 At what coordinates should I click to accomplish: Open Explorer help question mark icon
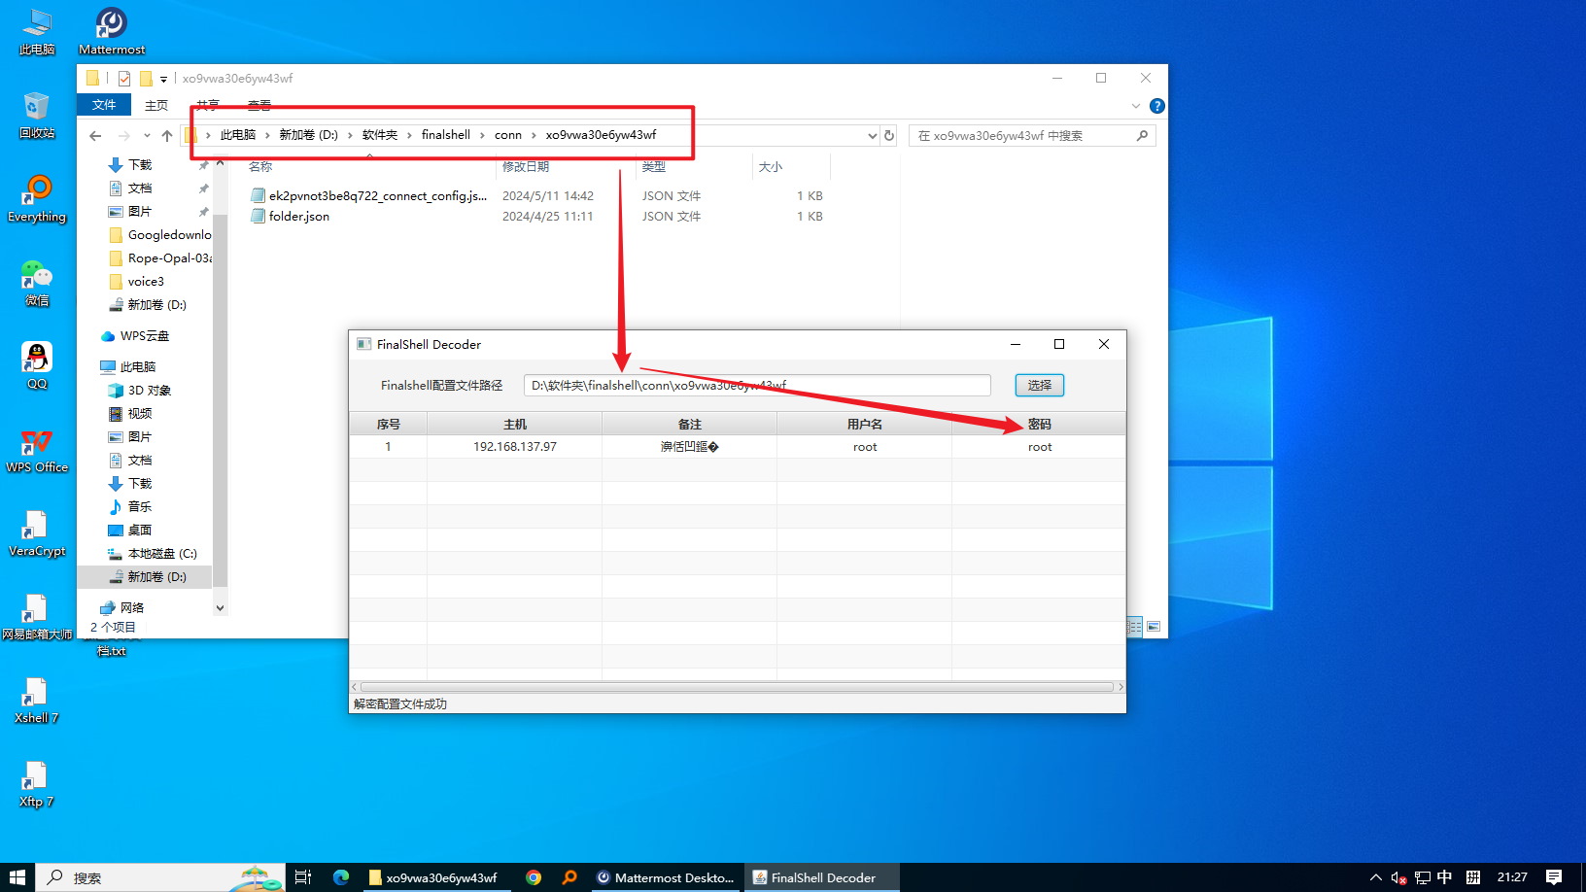(1156, 105)
